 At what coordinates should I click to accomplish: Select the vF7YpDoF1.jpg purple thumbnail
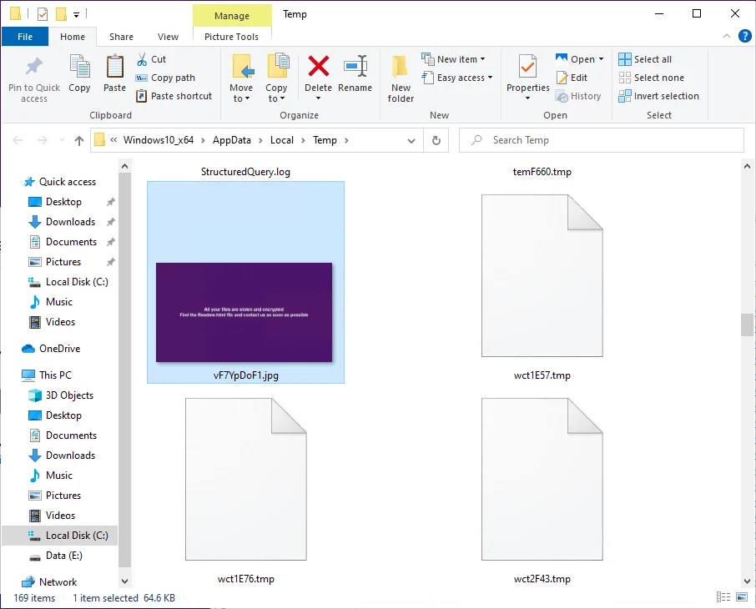pyautogui.click(x=244, y=313)
